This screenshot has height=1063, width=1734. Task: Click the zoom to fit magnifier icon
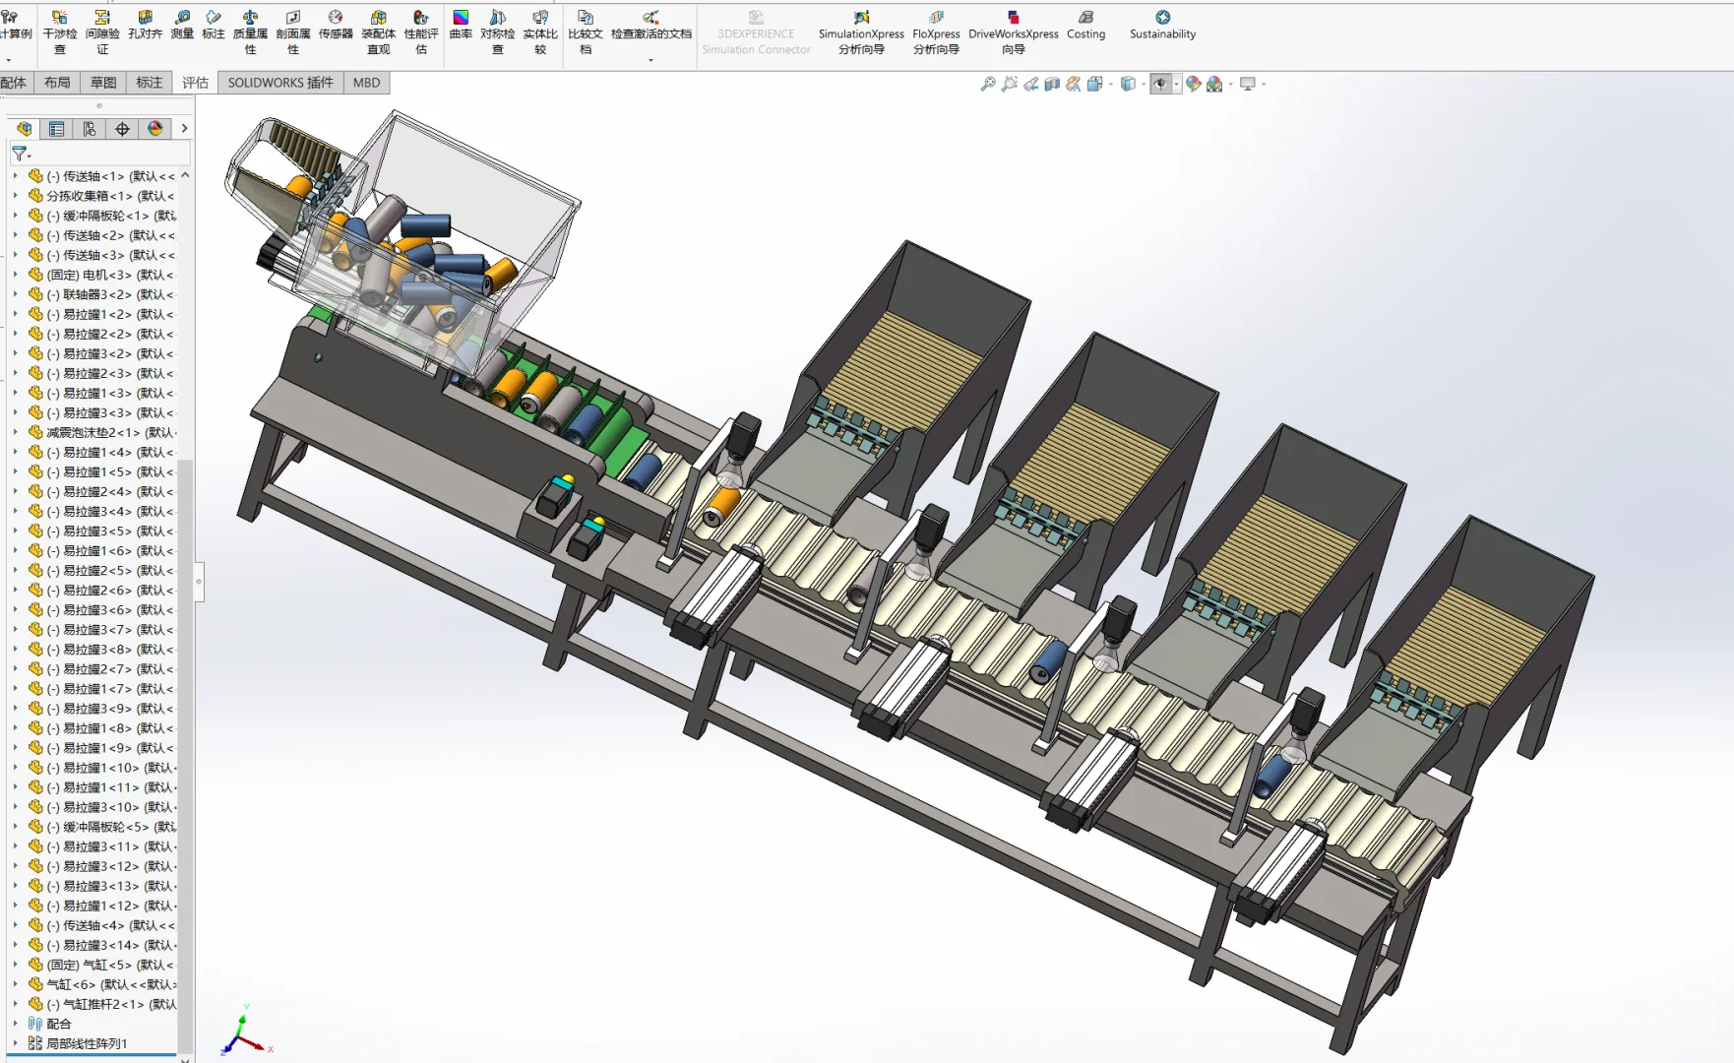pyautogui.click(x=988, y=85)
